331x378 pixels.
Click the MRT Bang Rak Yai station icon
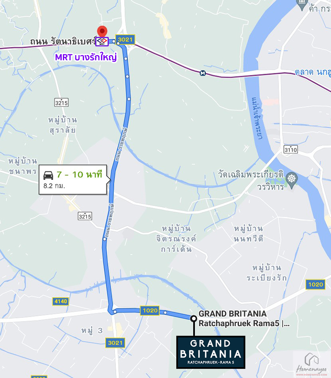102,41
